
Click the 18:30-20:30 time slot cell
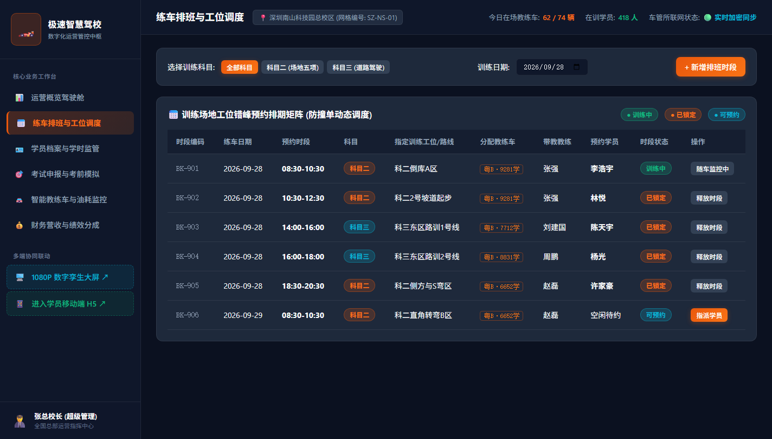coord(303,286)
